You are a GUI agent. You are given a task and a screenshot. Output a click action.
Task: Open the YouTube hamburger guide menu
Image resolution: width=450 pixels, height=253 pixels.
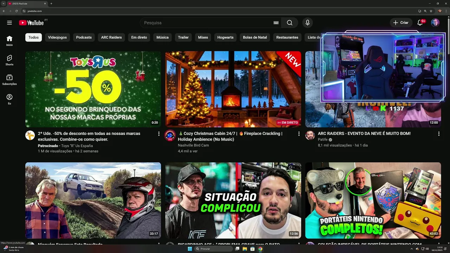(x=9, y=22)
